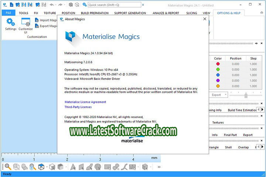
Task: Click the blue-top wireframe view cube icon
Action: (41, 167)
